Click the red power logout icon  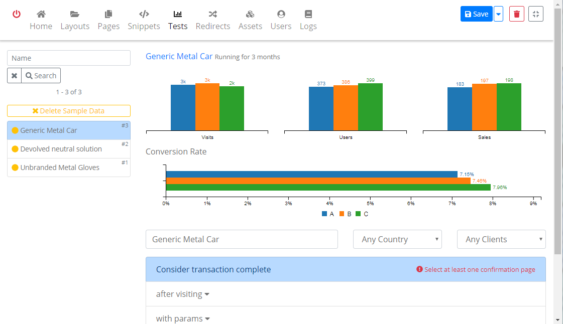[x=17, y=14]
